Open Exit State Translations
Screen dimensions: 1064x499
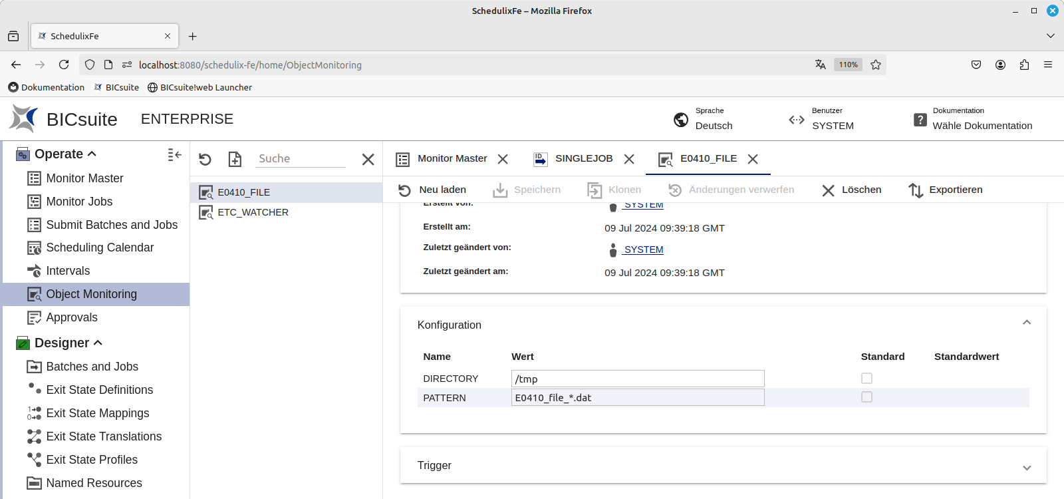coord(104,436)
